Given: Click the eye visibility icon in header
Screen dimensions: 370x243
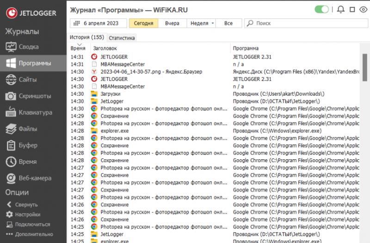Looking at the screenshot, I should click(364, 10).
